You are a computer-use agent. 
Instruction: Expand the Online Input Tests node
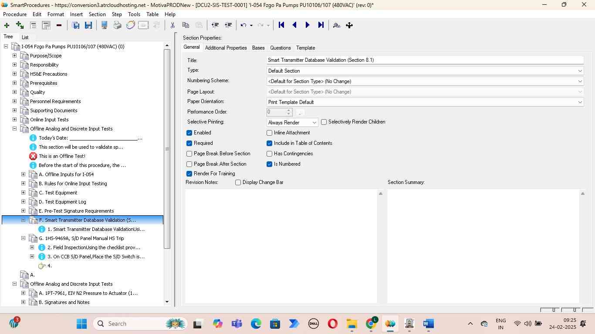pyautogui.click(x=14, y=120)
